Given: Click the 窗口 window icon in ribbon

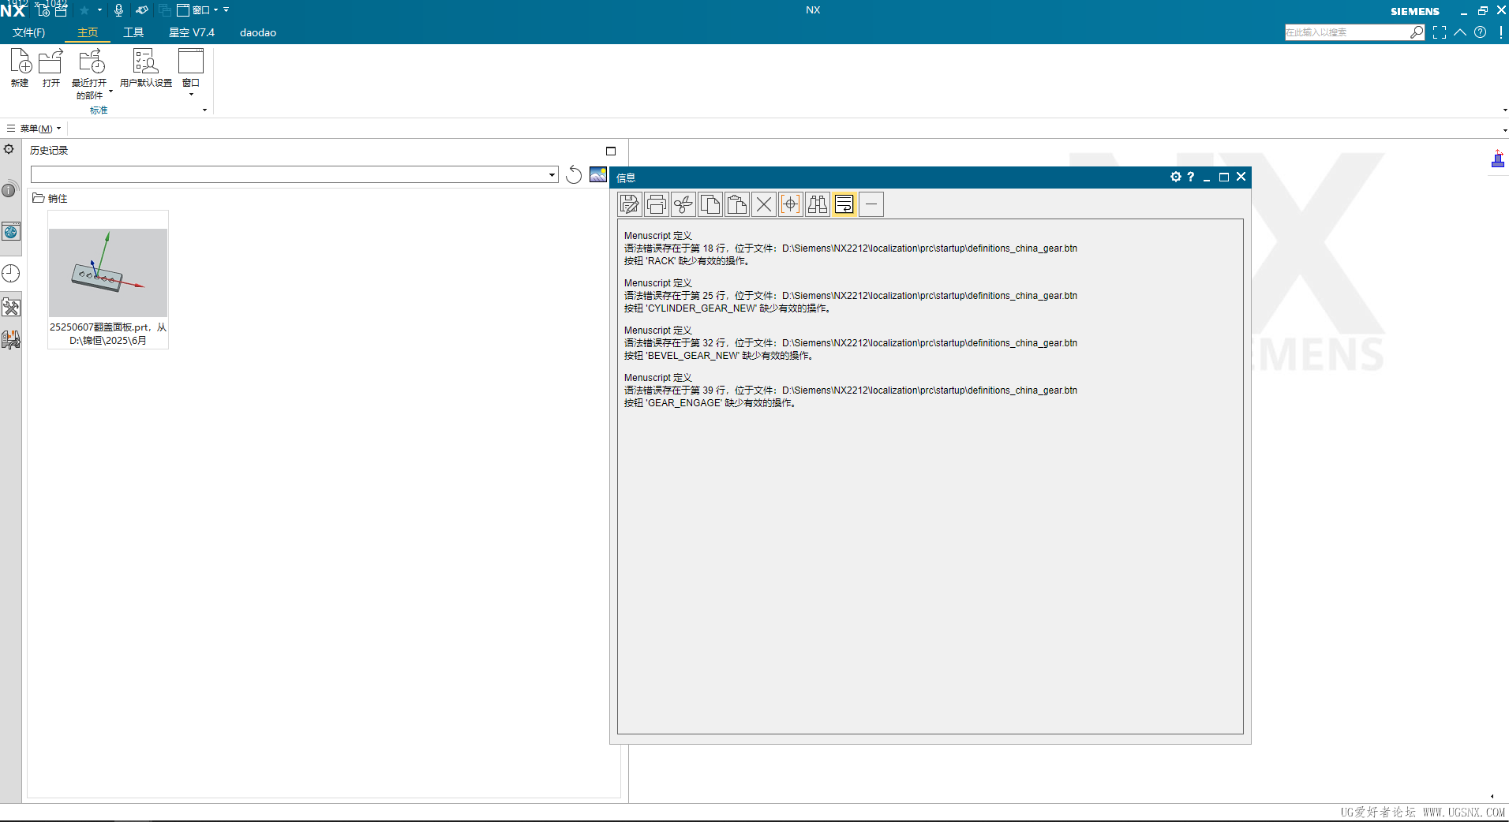Looking at the screenshot, I should pos(191,61).
